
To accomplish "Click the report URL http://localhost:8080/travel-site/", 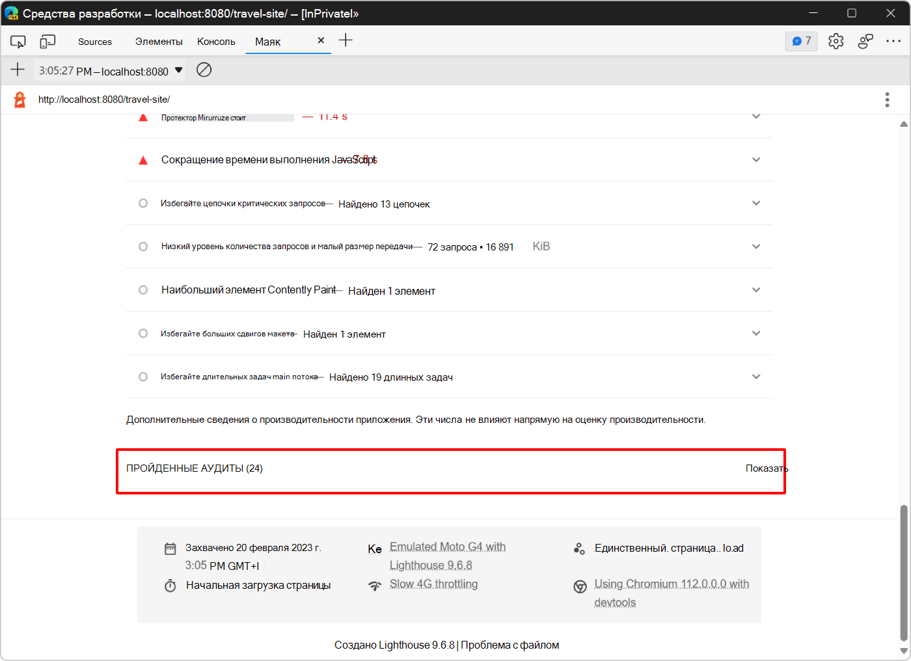I will coord(104,100).
